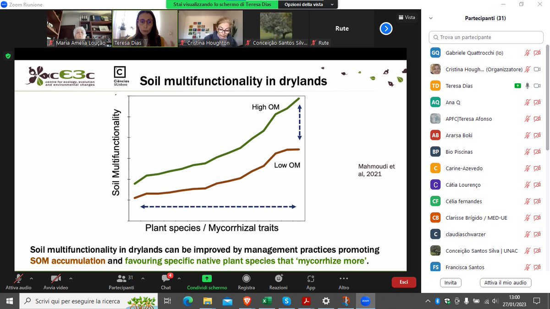Open Skype from taskbar
The height and width of the screenshot is (309, 550).
286,301
